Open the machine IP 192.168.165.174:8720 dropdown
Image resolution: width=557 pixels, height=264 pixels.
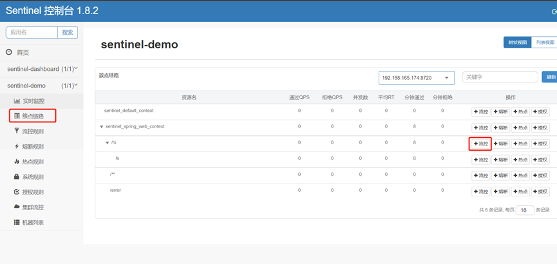(x=417, y=78)
